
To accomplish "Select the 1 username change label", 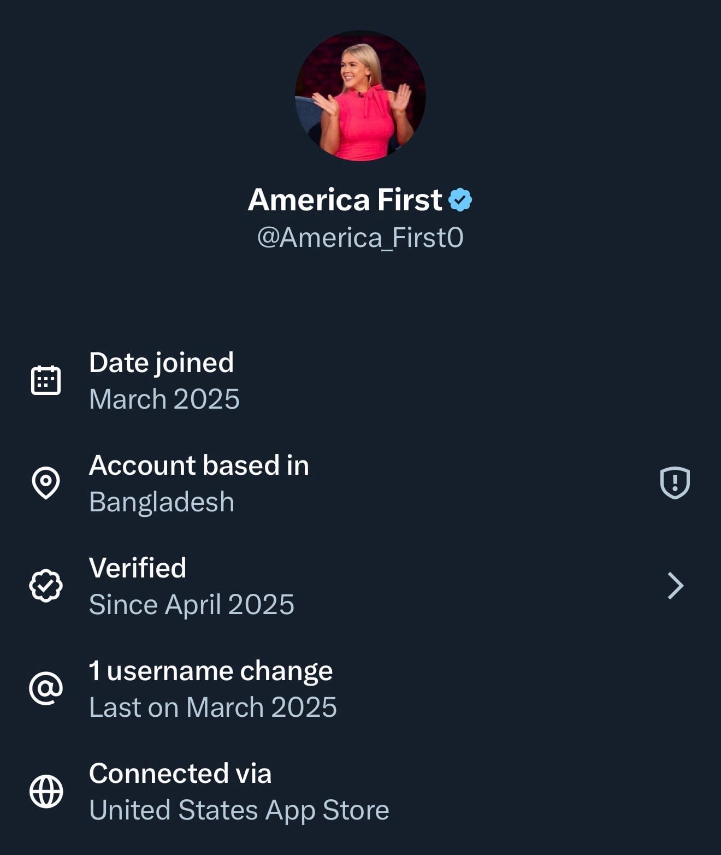I will click(211, 671).
